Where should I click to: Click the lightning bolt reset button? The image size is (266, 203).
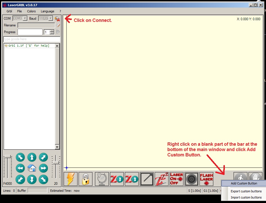70,179
